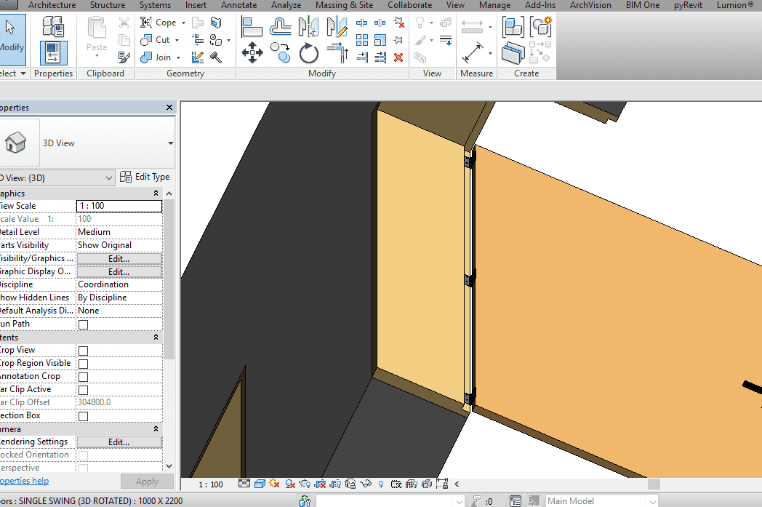762x507 pixels.
Task: Choose the Copy tool icon
Action: 280,52
